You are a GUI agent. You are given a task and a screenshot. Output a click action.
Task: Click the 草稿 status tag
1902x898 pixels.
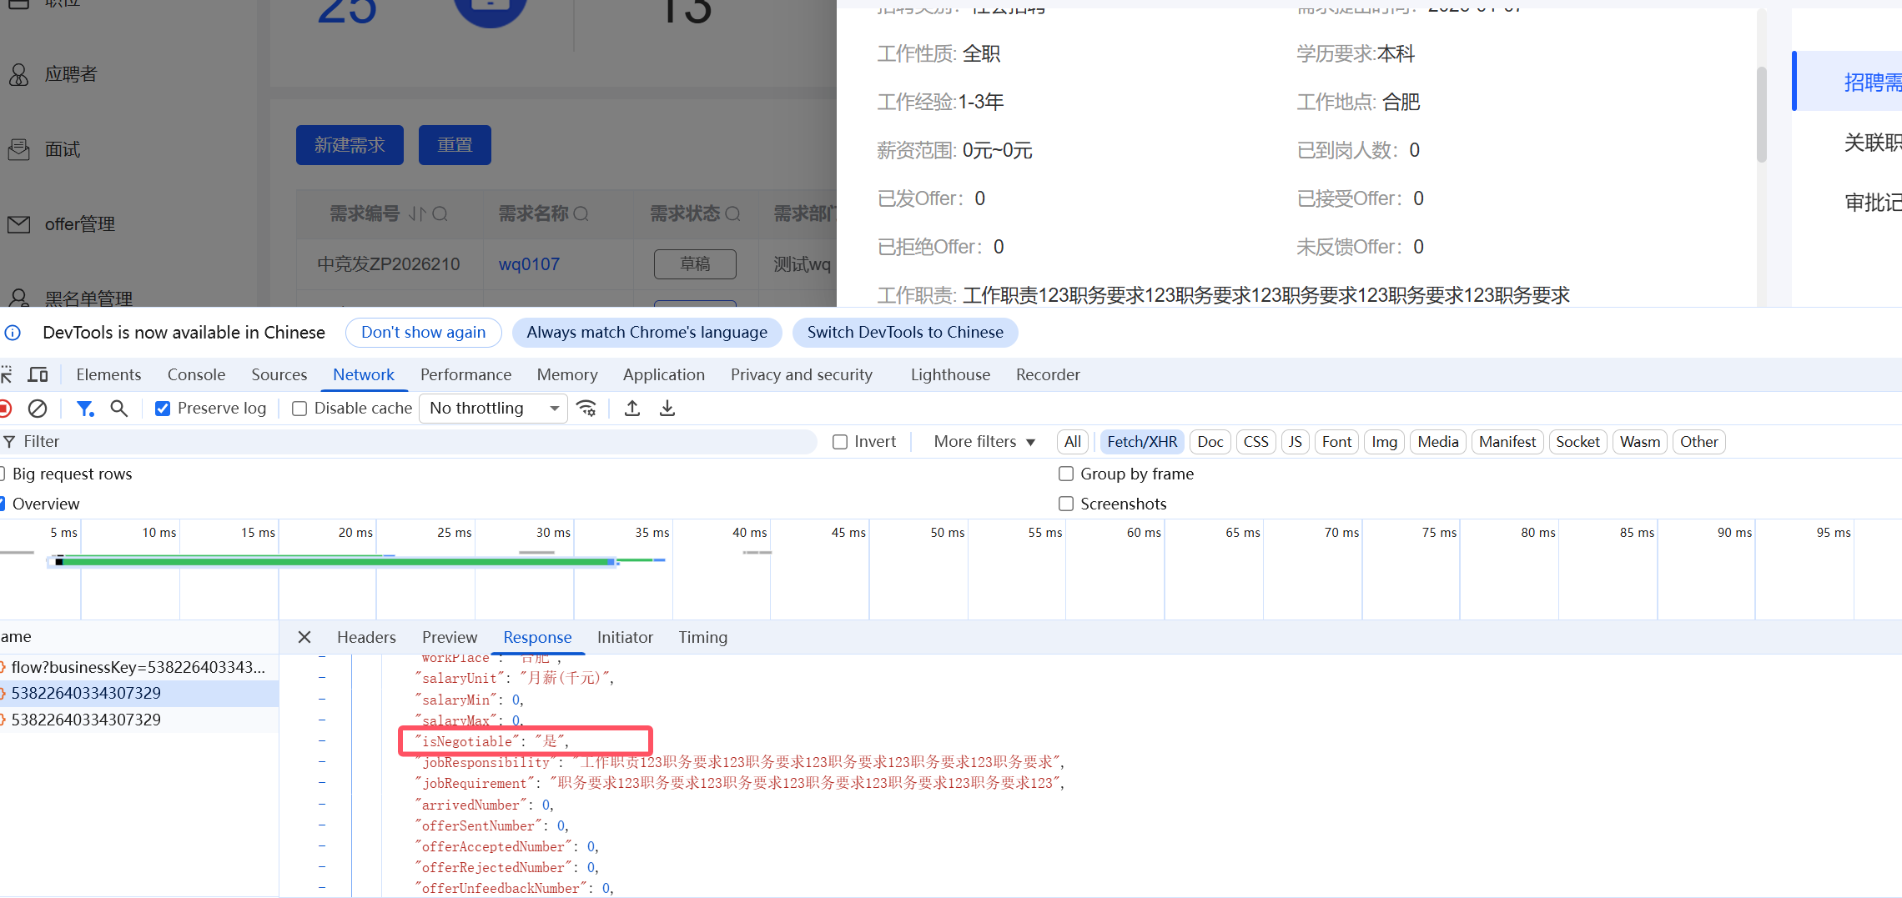click(695, 264)
